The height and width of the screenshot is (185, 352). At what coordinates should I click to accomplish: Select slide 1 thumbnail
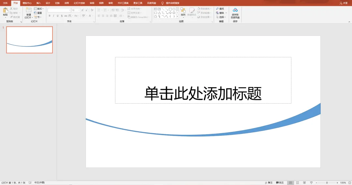(x=29, y=40)
